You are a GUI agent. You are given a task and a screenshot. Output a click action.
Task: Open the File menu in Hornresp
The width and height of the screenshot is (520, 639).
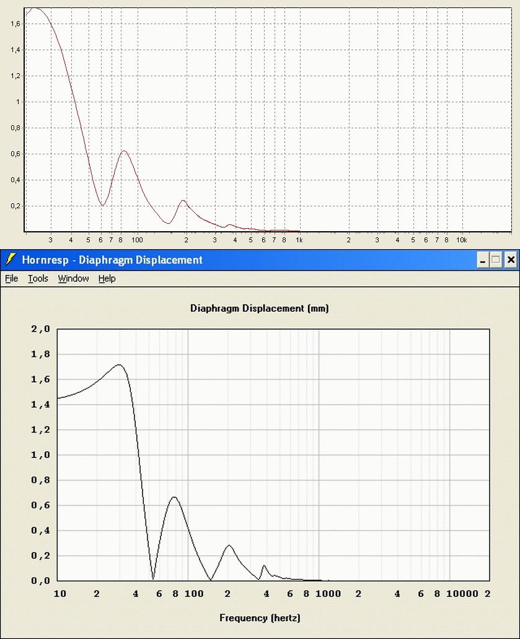click(11, 278)
